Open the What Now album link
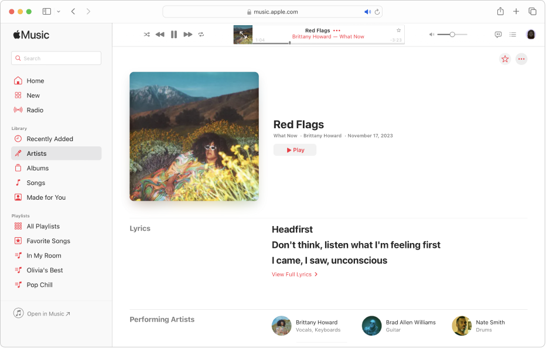This screenshot has height=349, width=546. (x=285, y=136)
